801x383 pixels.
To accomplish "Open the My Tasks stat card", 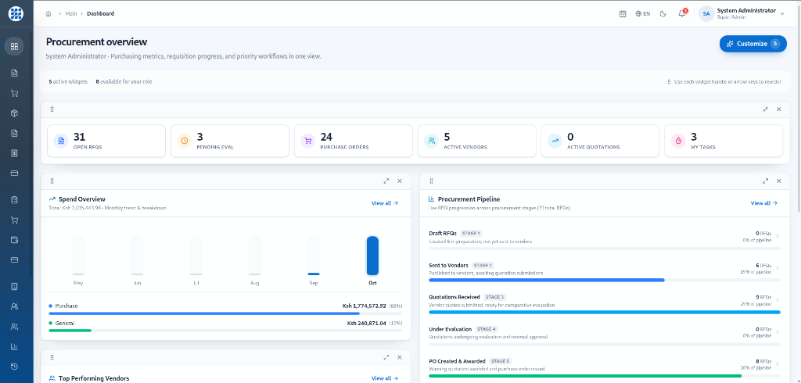I will (x=724, y=141).
